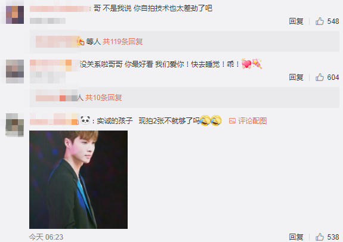This screenshot has width=343, height=242.
Task: Open third commenter's avatar
Action: (x=15, y=125)
